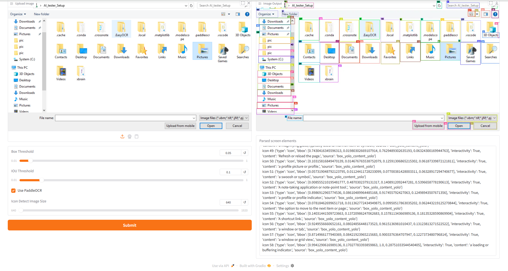Select the .crossnote folder in Upload image panel

point(101,29)
